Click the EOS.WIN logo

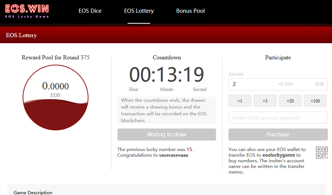27,11
